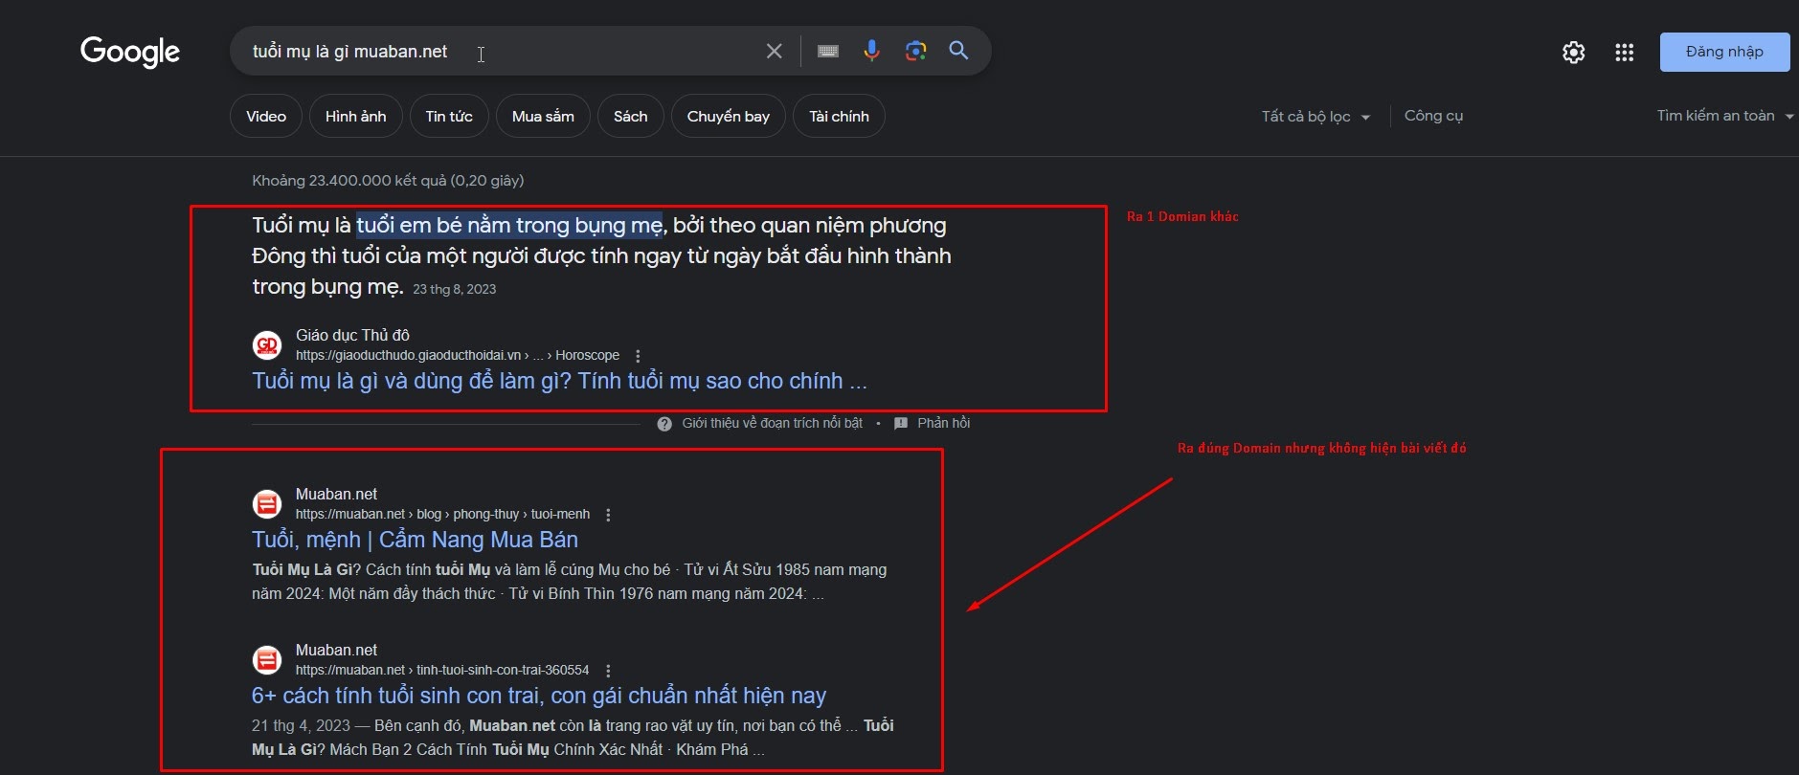Open the on-screen keyboard input tool

pyautogui.click(x=828, y=51)
